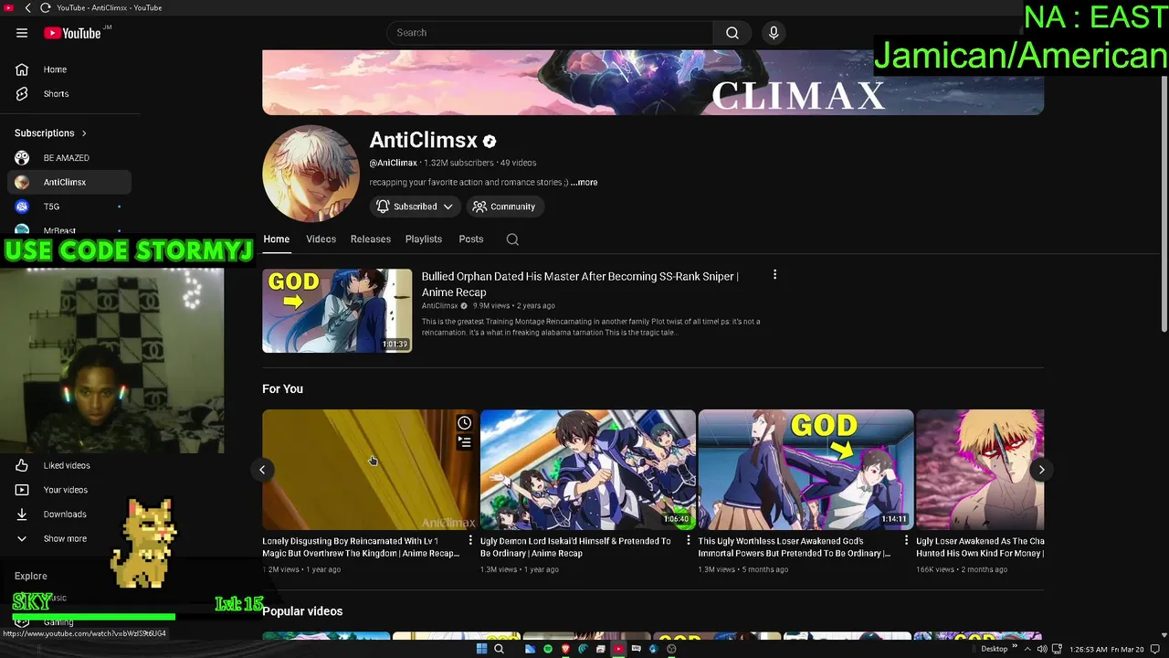Select AntiClimsx in subscriptions list

(69, 182)
